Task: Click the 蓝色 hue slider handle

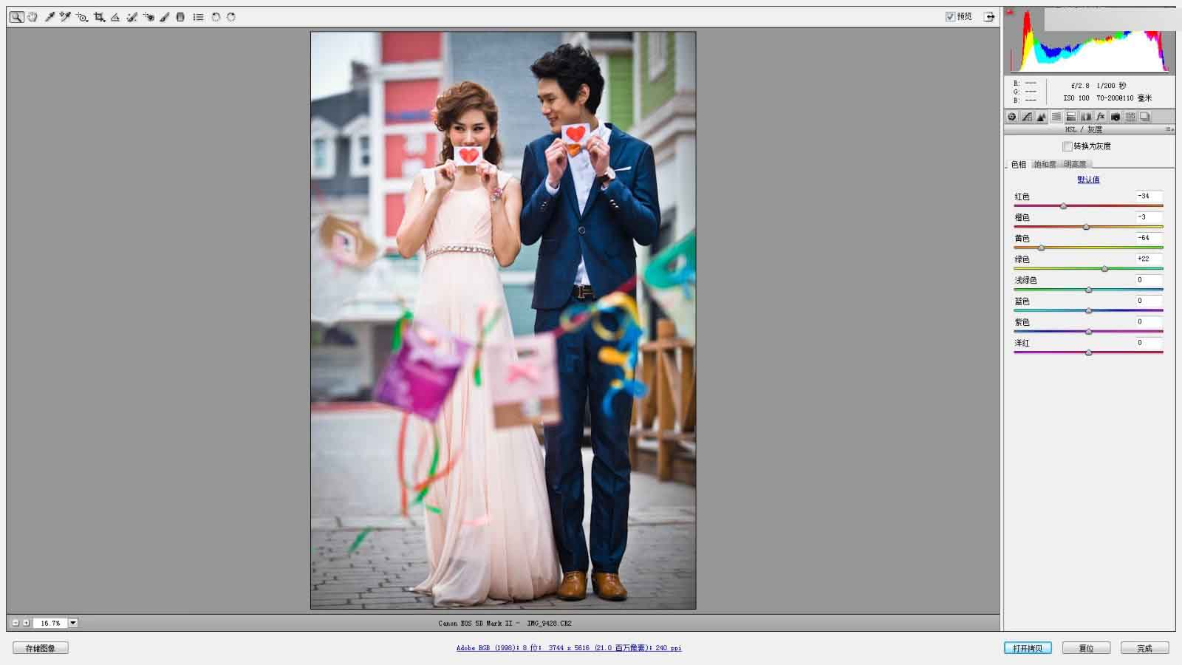Action: coord(1088,310)
